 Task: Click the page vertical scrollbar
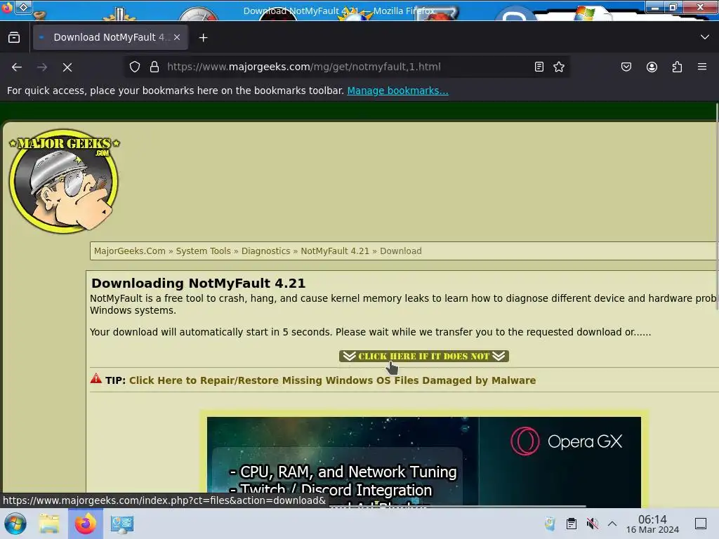tap(716, 206)
